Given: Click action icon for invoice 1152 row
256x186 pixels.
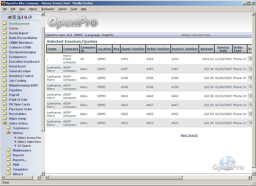Looking at the screenshot, I should [x=250, y=59].
